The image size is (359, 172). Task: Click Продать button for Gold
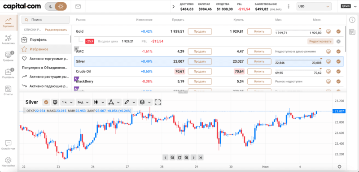(200, 31)
